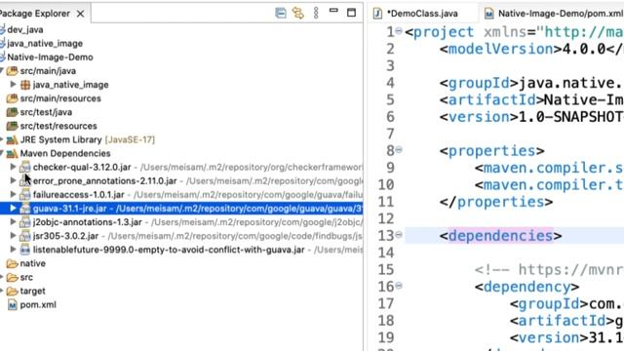Select Maven Dependencies label
This screenshot has width=624, height=351.
(x=65, y=154)
